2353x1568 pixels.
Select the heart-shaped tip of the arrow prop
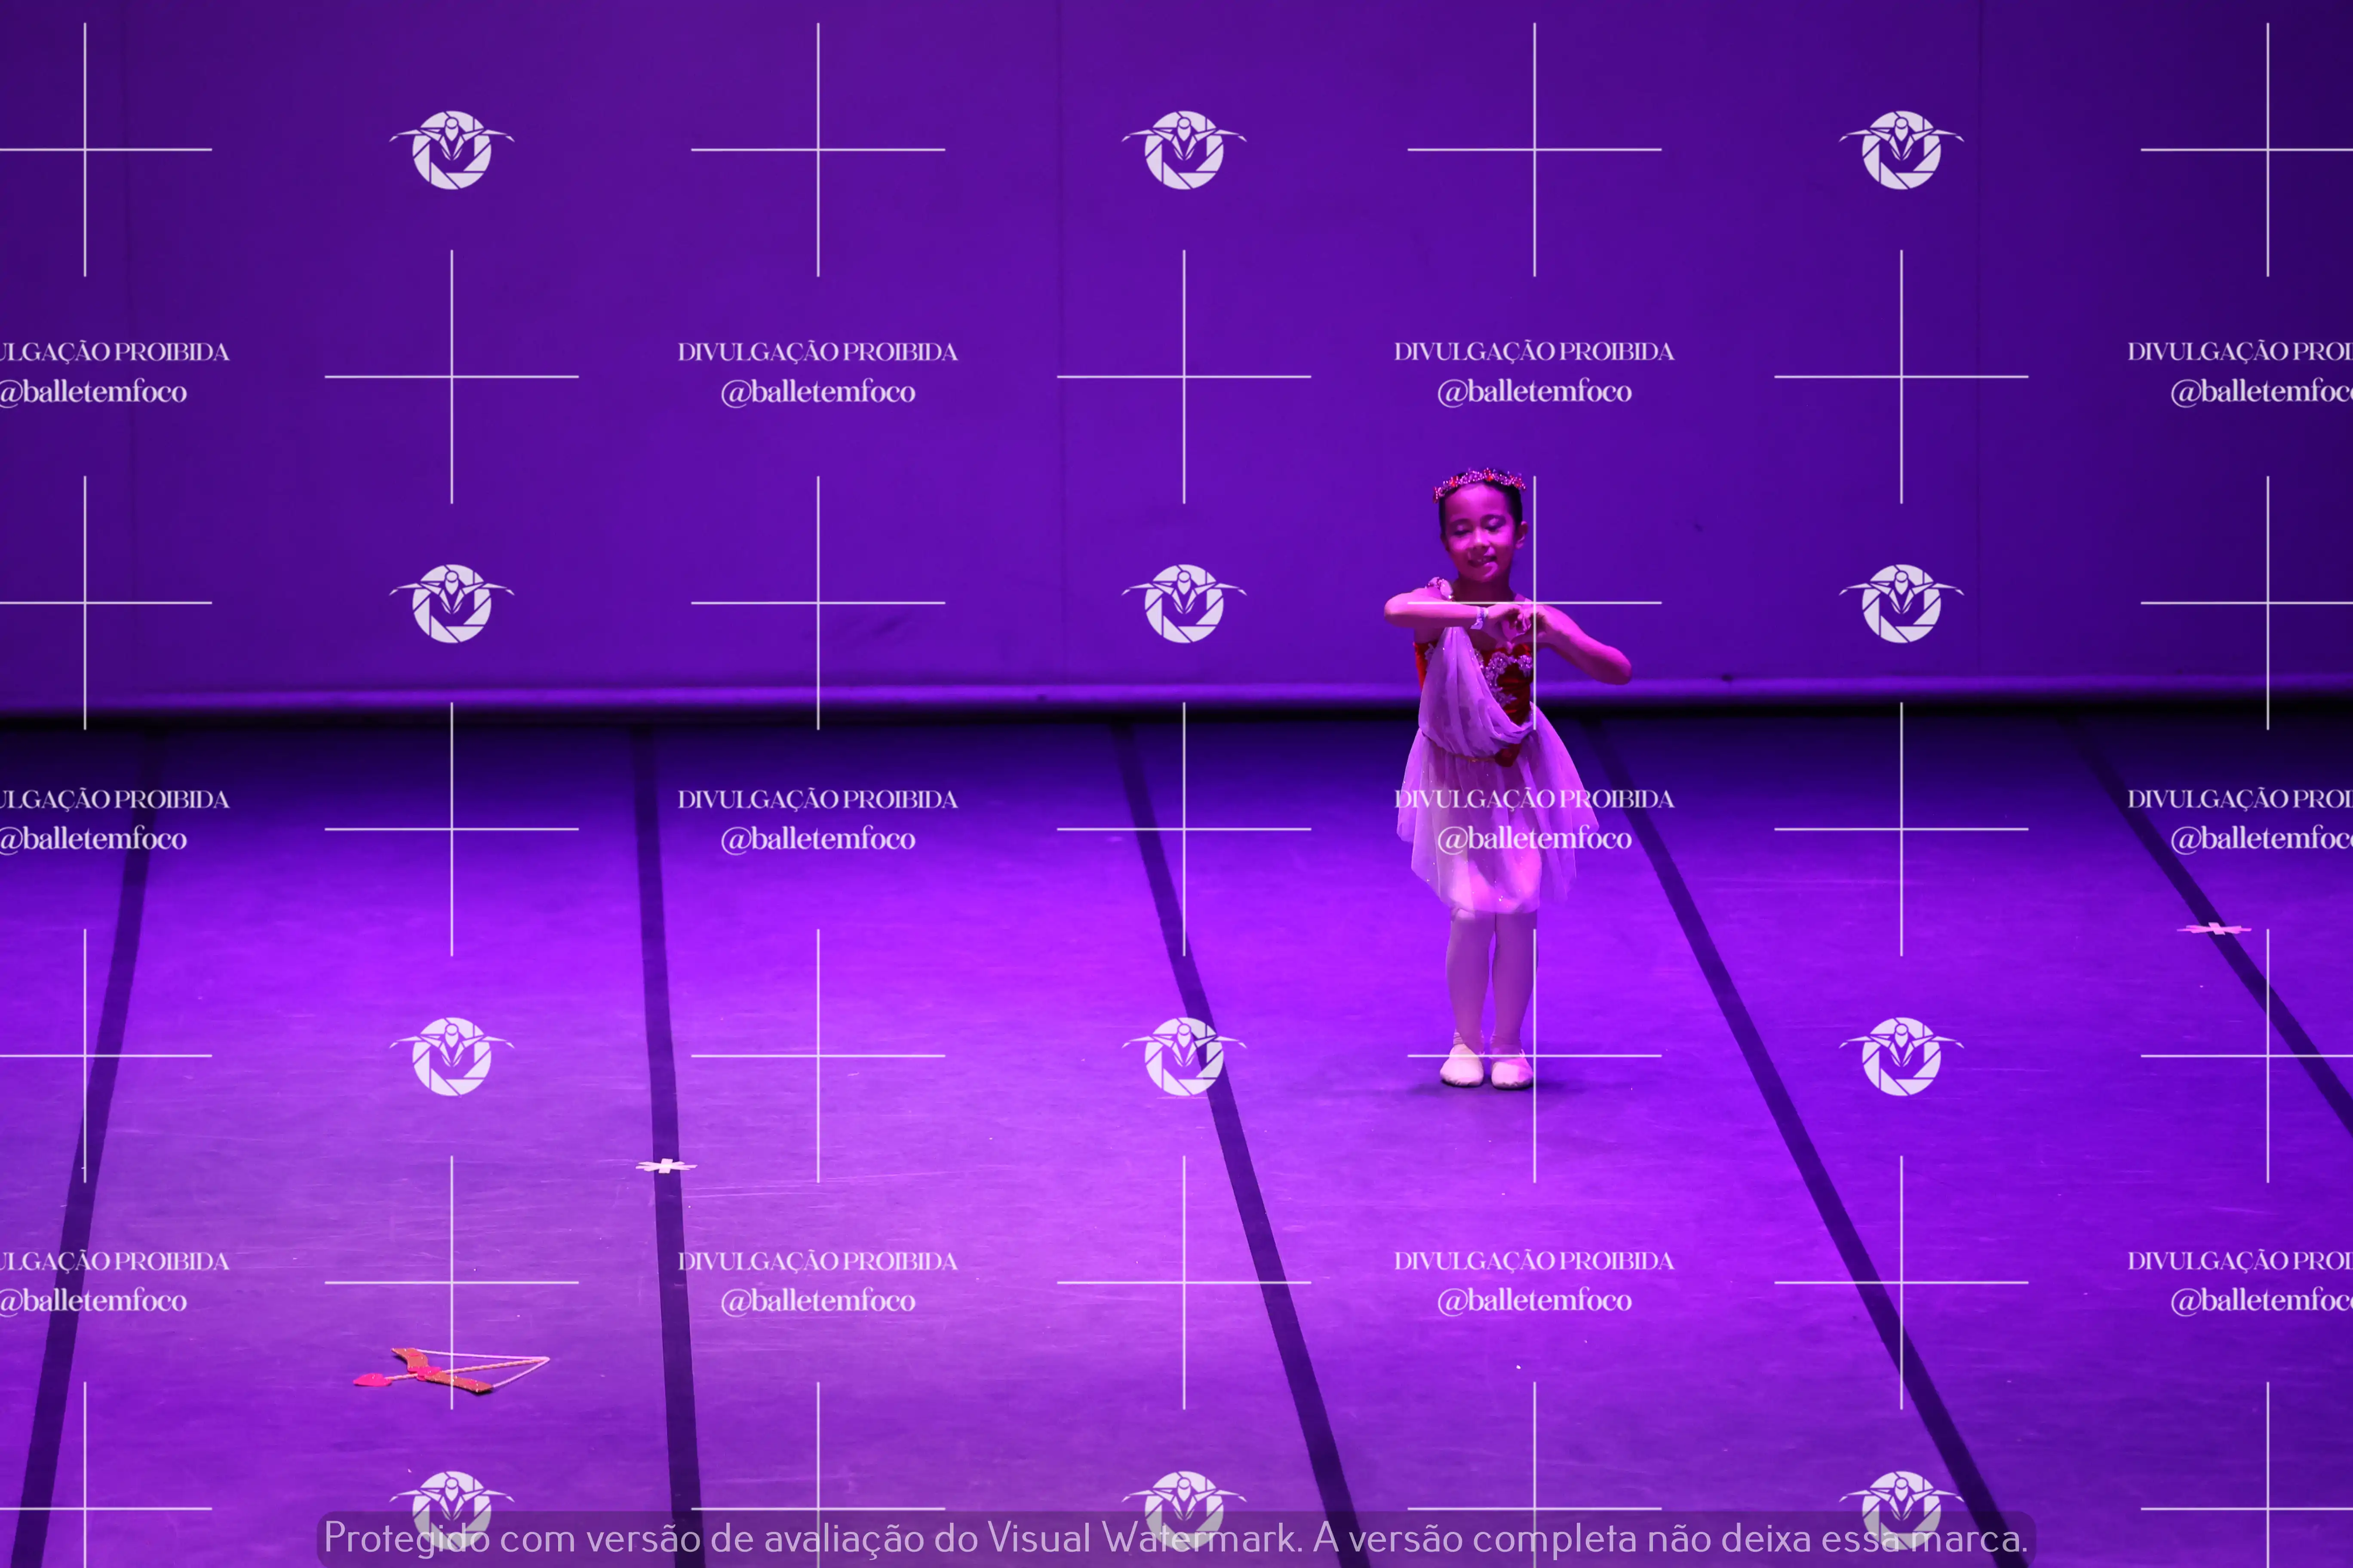[x=372, y=1380]
